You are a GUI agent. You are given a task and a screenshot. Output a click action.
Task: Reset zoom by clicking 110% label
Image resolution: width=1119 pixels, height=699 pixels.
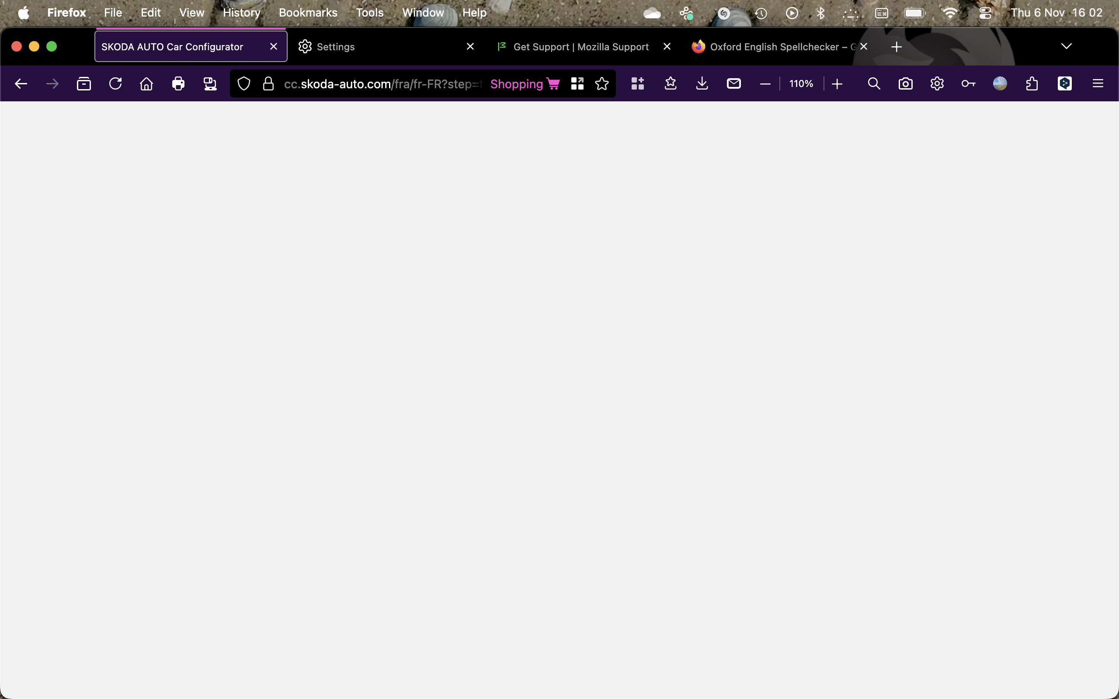[801, 84]
